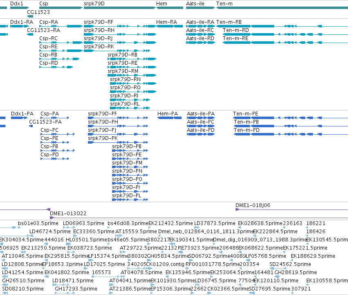Select transcript srpk79D-RJ

tap(98, 38)
